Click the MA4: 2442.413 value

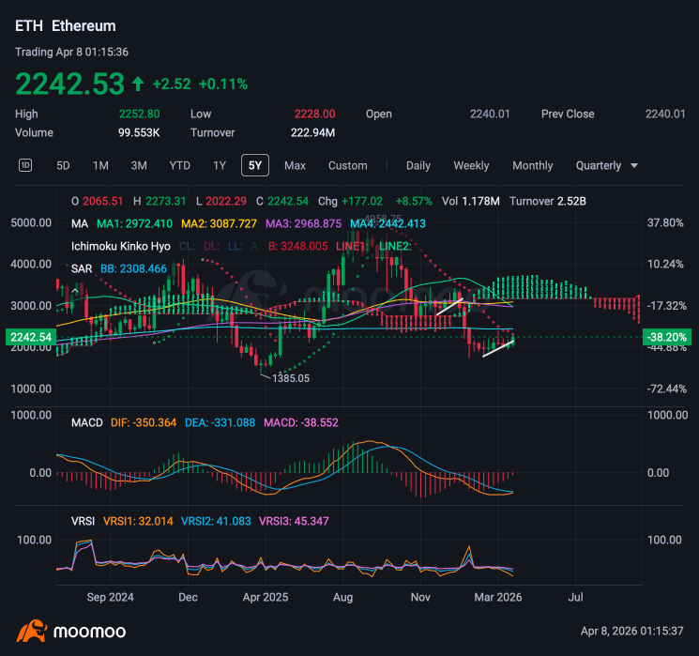[387, 223]
